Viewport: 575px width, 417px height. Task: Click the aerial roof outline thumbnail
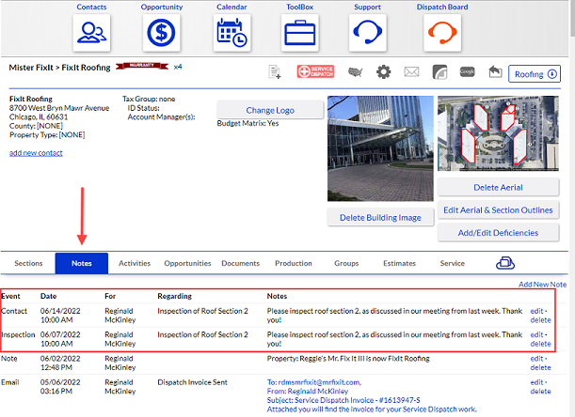[x=498, y=133]
